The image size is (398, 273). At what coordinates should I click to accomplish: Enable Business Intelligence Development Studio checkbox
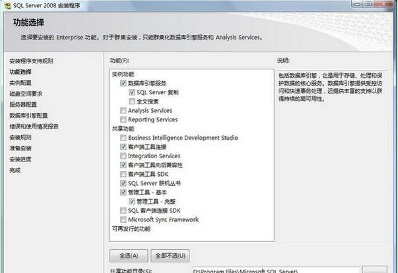click(x=123, y=138)
